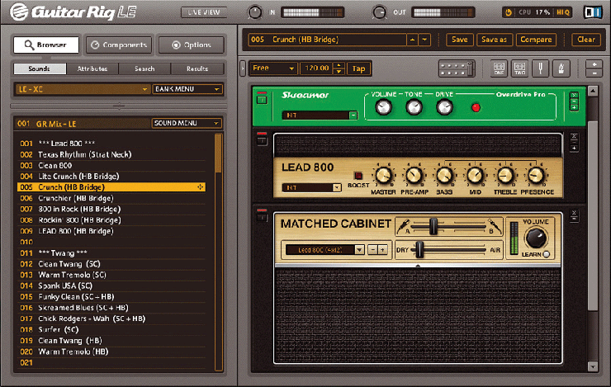611x387 pixels.
Task: Click the Compare button
Action: tap(536, 40)
